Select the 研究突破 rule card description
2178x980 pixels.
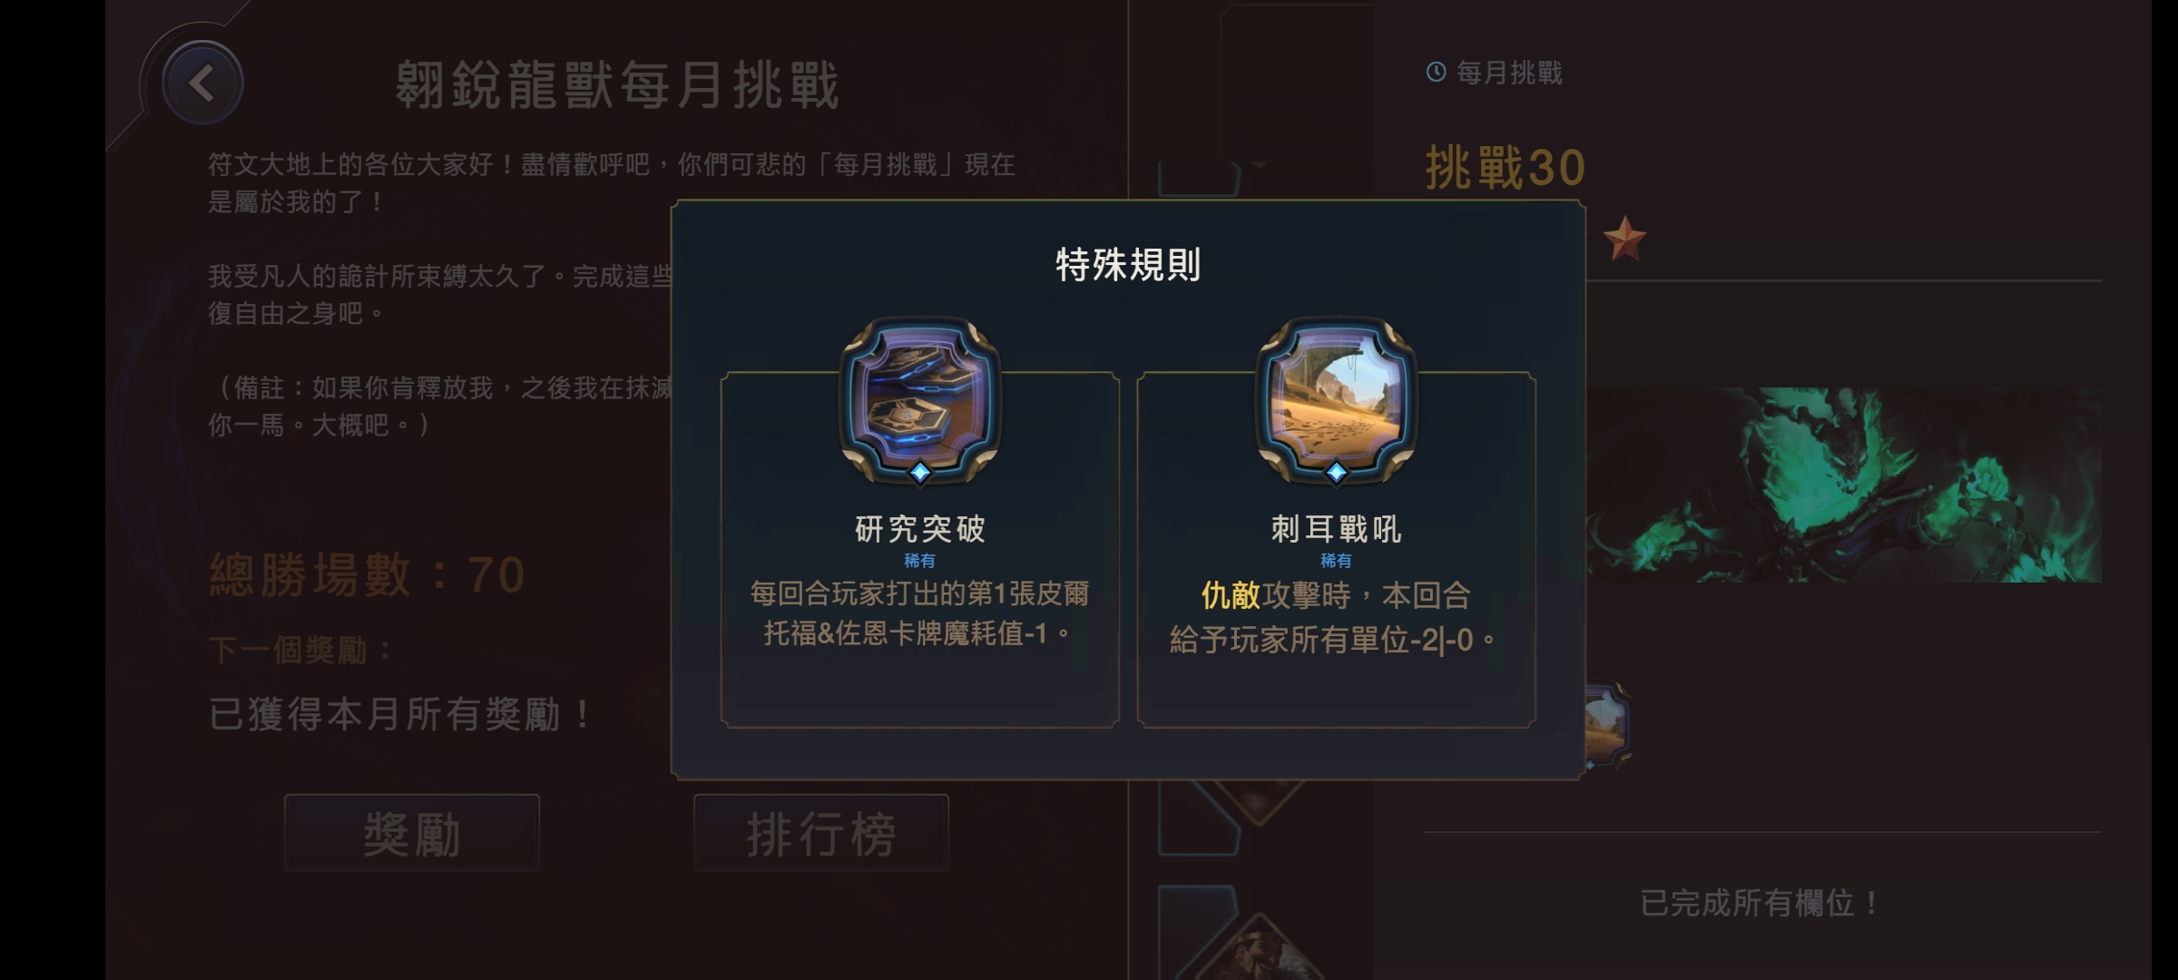pos(919,613)
